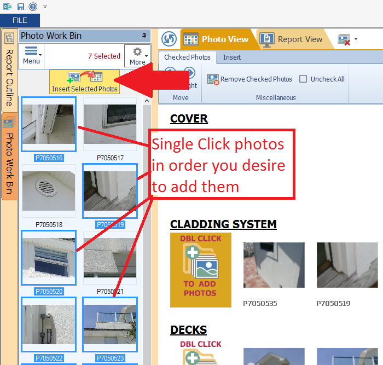
Task: Select photo thumbnail P7050520 with window
Action: point(49,258)
